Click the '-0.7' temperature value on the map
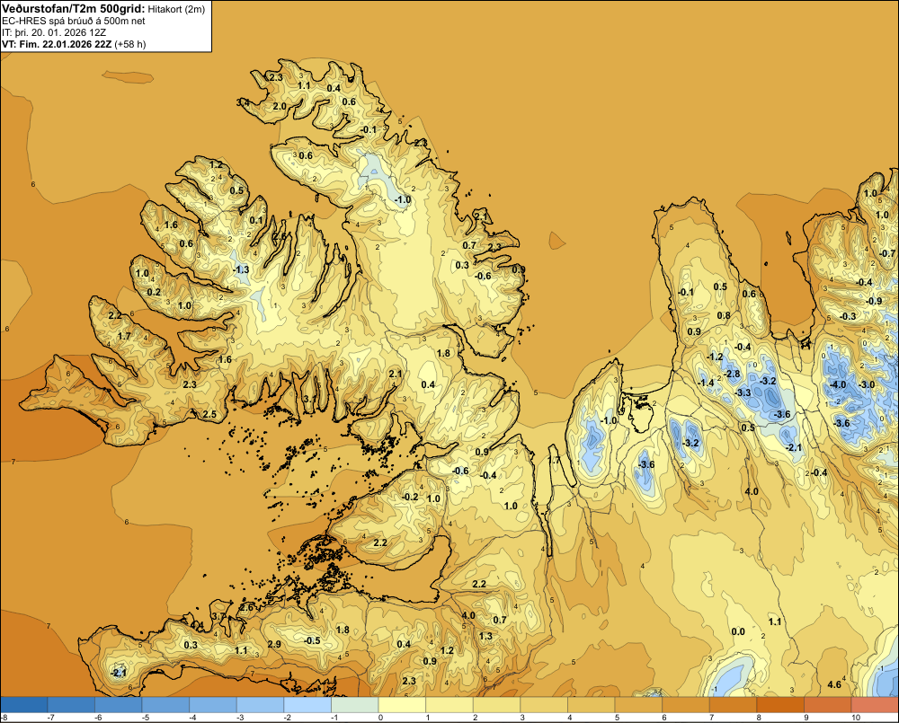The image size is (899, 723). [x=887, y=253]
